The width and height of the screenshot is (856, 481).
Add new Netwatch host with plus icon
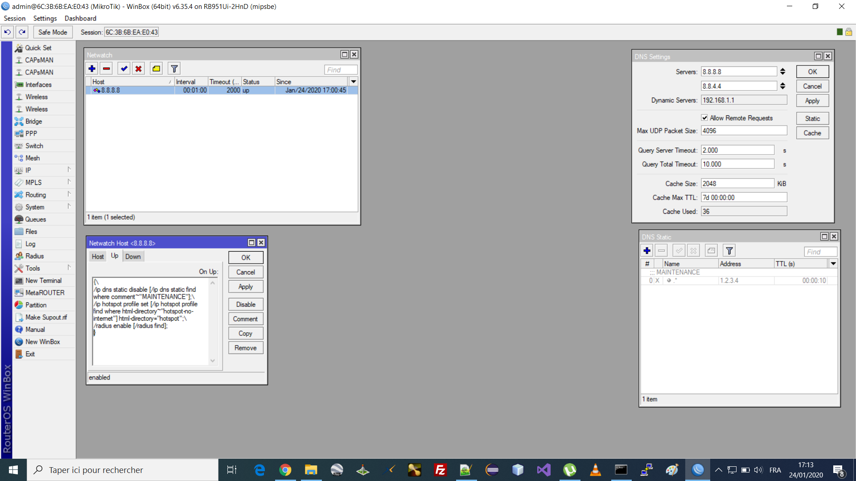coord(92,69)
